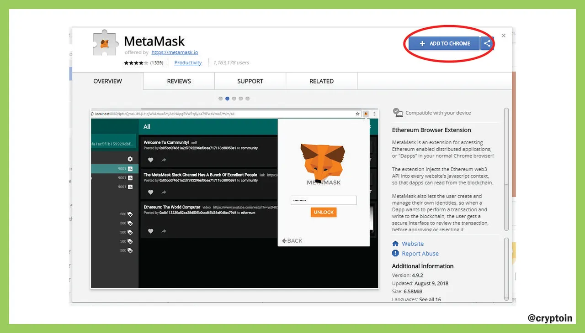Click the description text scrollbar
This screenshot has height=333, width=585.
click(x=506, y=169)
